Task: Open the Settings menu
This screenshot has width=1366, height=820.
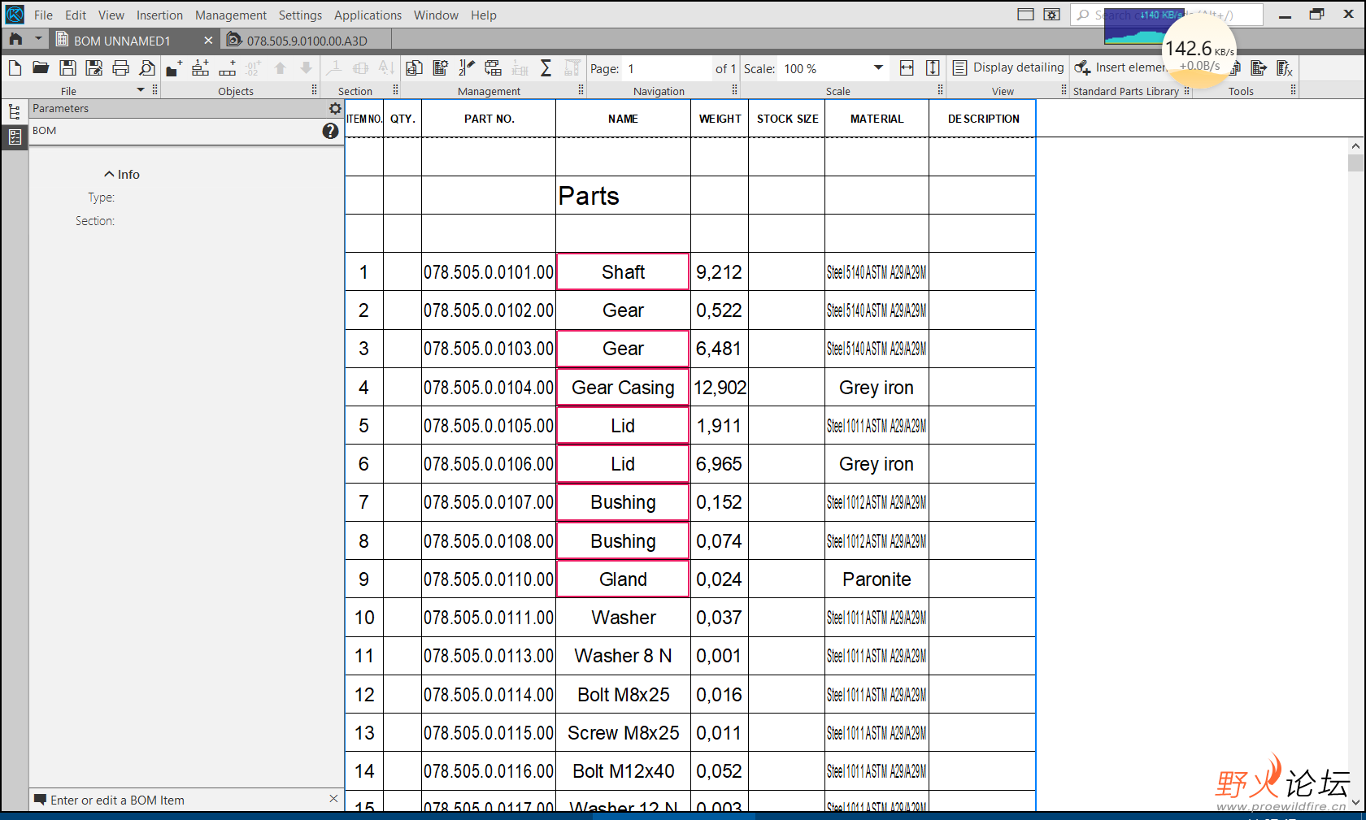Action: 300,15
